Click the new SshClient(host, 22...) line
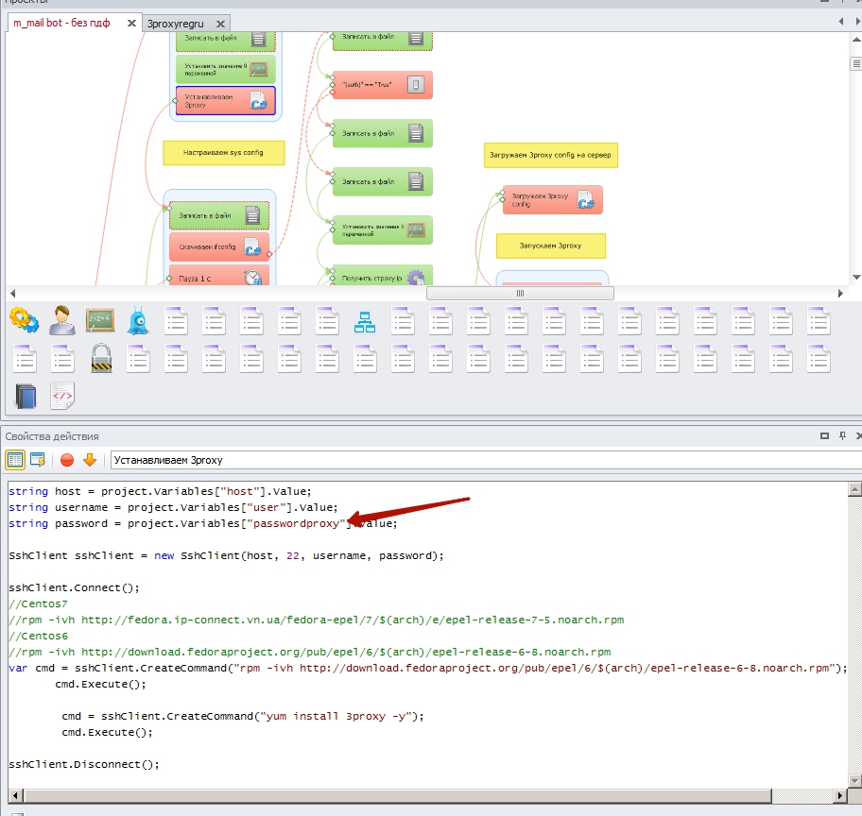862x816 pixels. point(226,555)
